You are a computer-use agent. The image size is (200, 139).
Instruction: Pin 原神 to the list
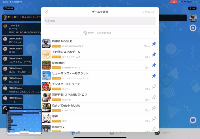[154, 118]
